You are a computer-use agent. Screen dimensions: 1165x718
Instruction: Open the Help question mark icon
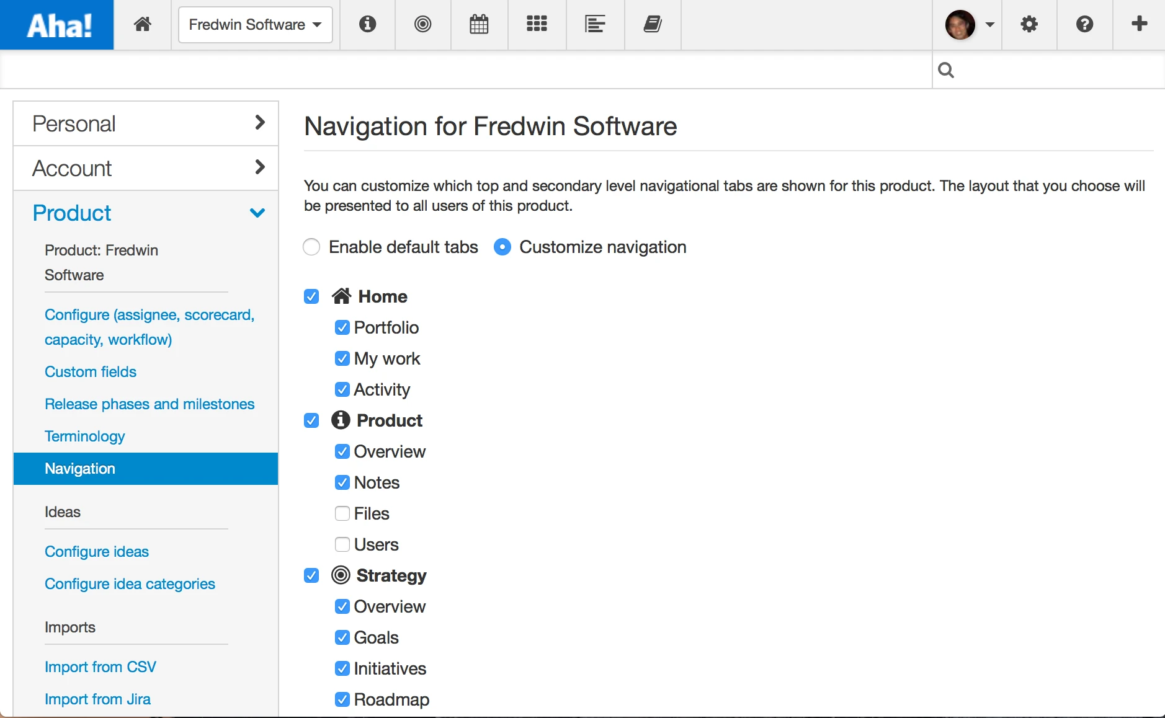click(1084, 24)
